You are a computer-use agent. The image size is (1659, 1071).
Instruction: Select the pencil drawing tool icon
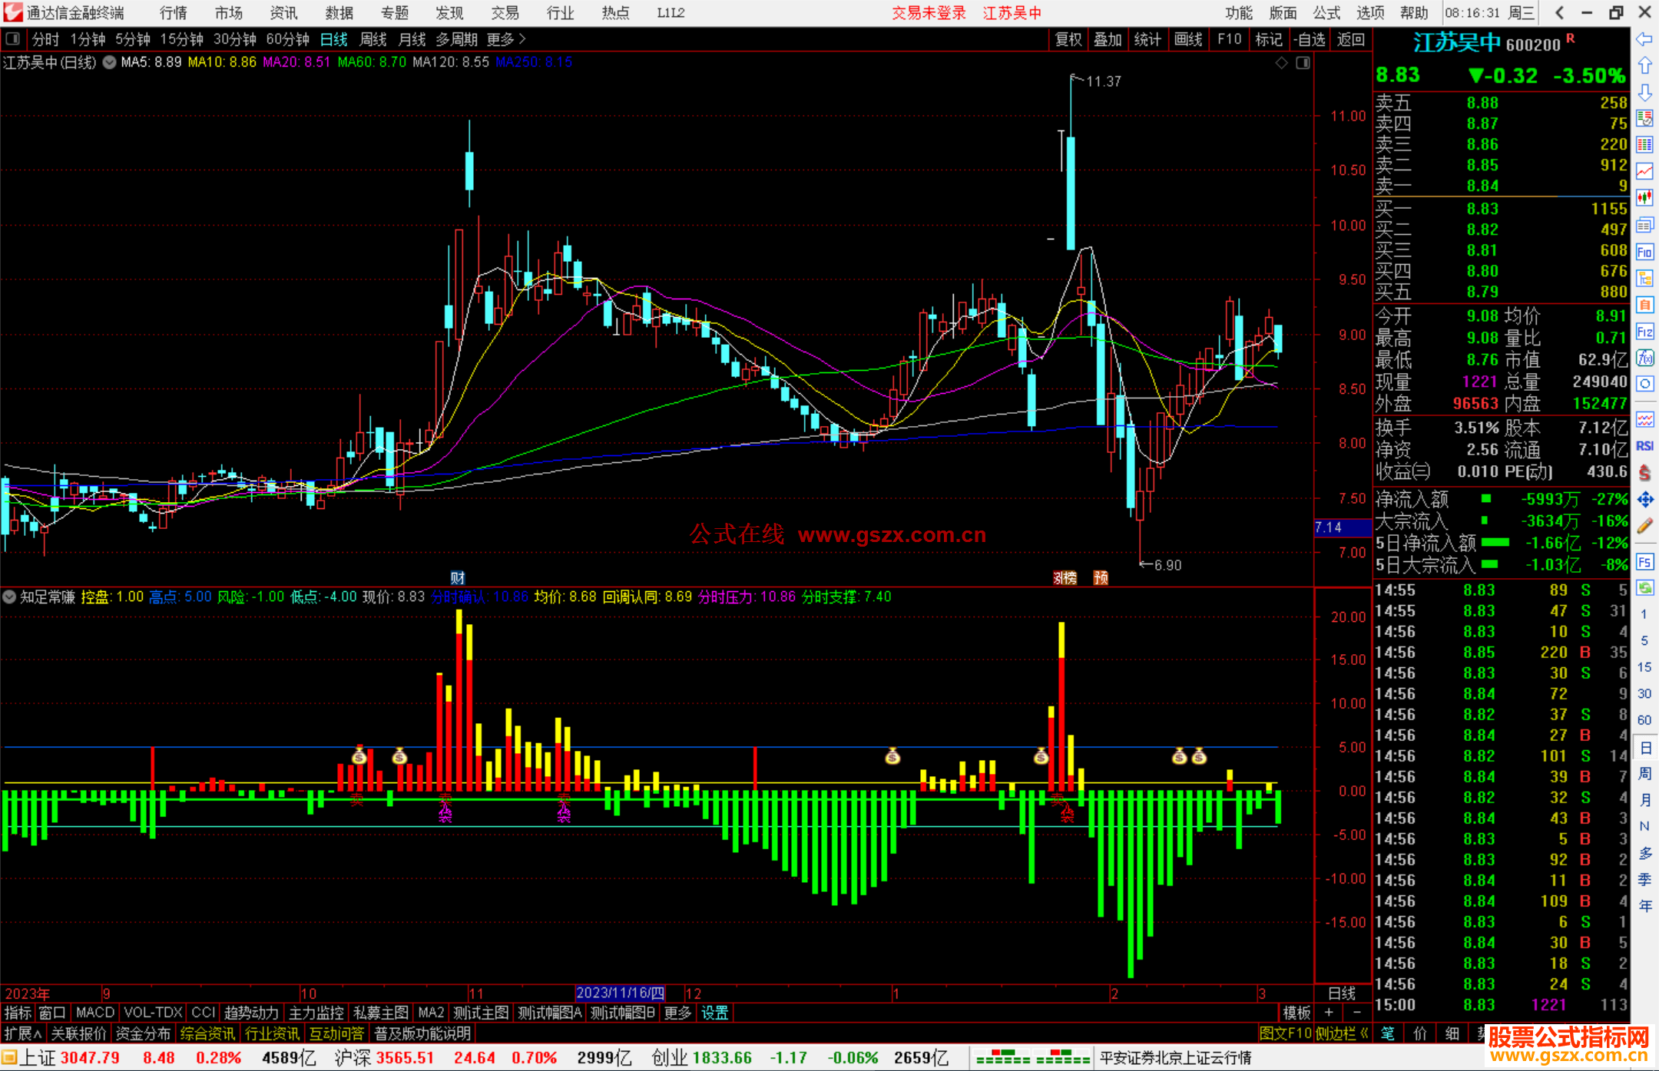pos(1644,526)
